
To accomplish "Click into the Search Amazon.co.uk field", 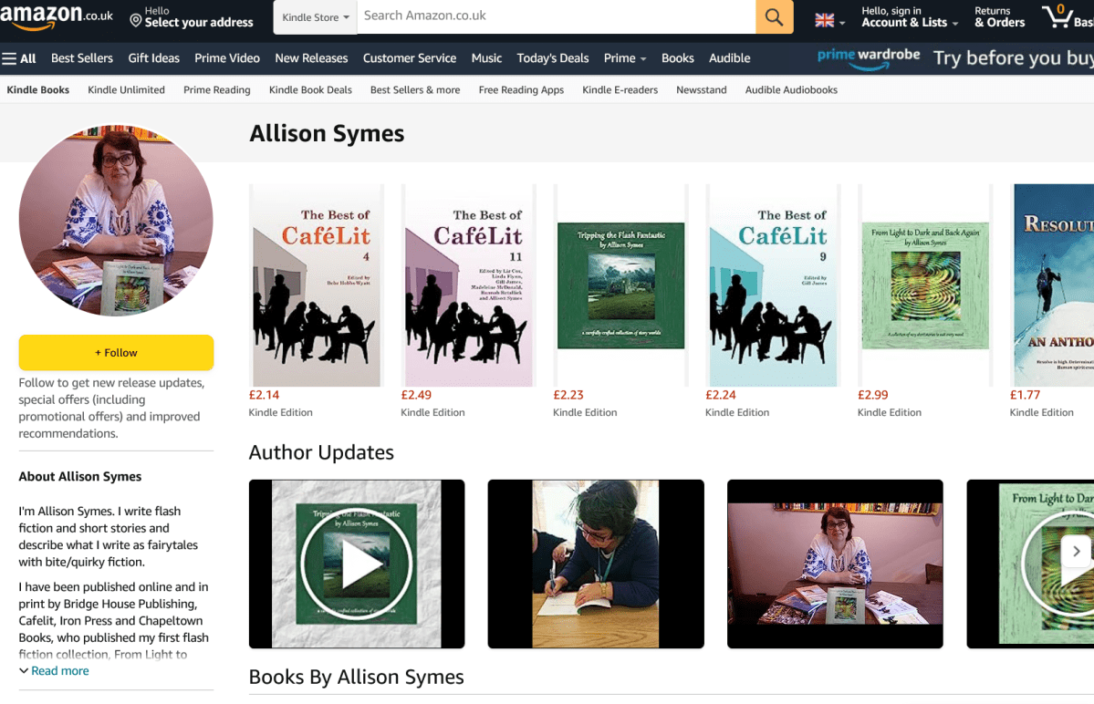I will coord(556,16).
